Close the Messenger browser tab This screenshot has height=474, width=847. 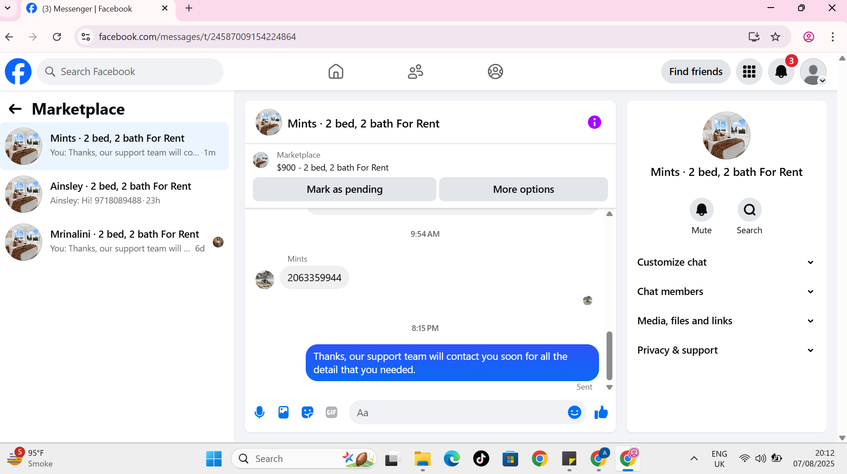tap(165, 8)
